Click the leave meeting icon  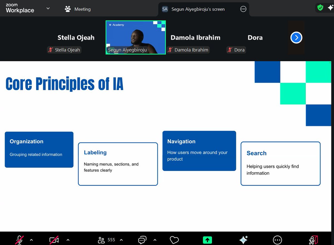click(313, 240)
